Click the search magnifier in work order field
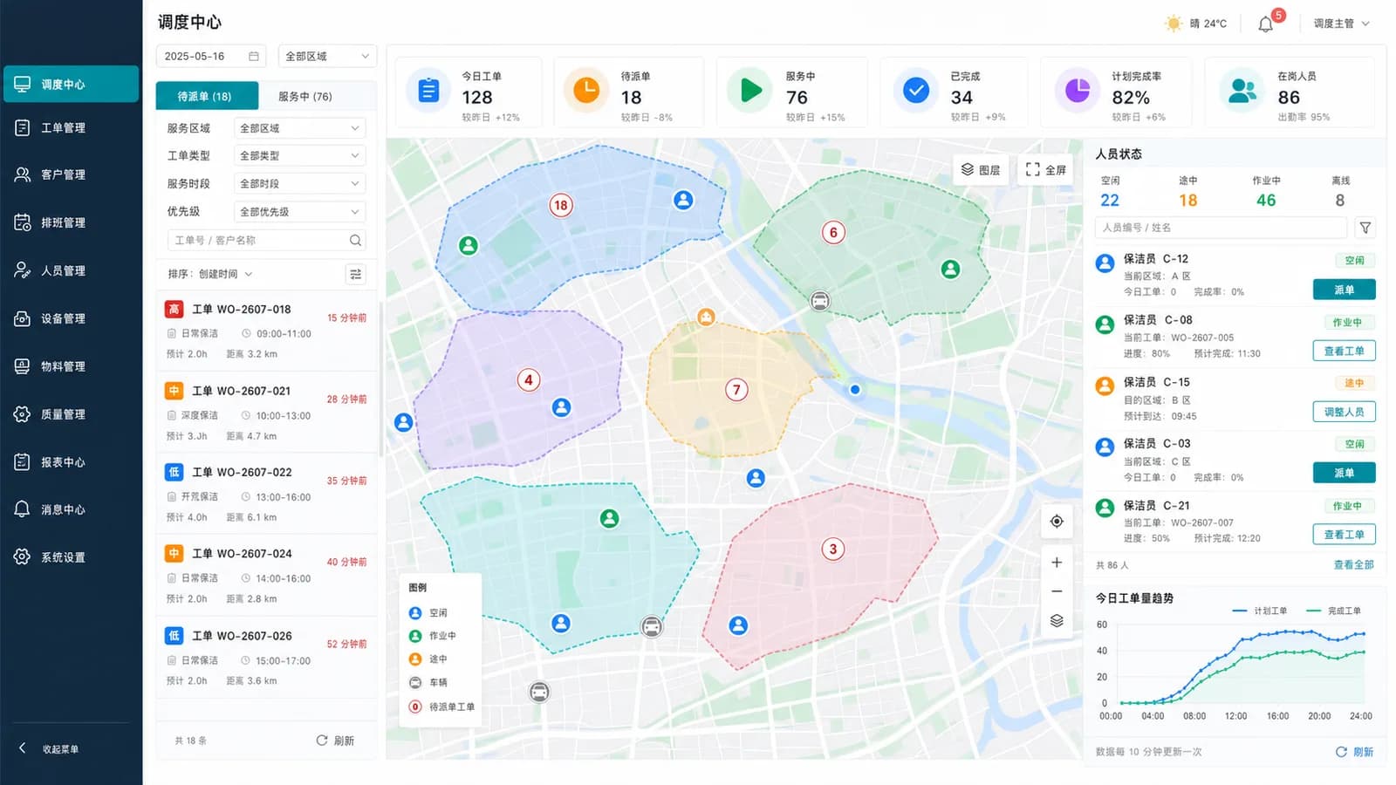 coord(355,240)
